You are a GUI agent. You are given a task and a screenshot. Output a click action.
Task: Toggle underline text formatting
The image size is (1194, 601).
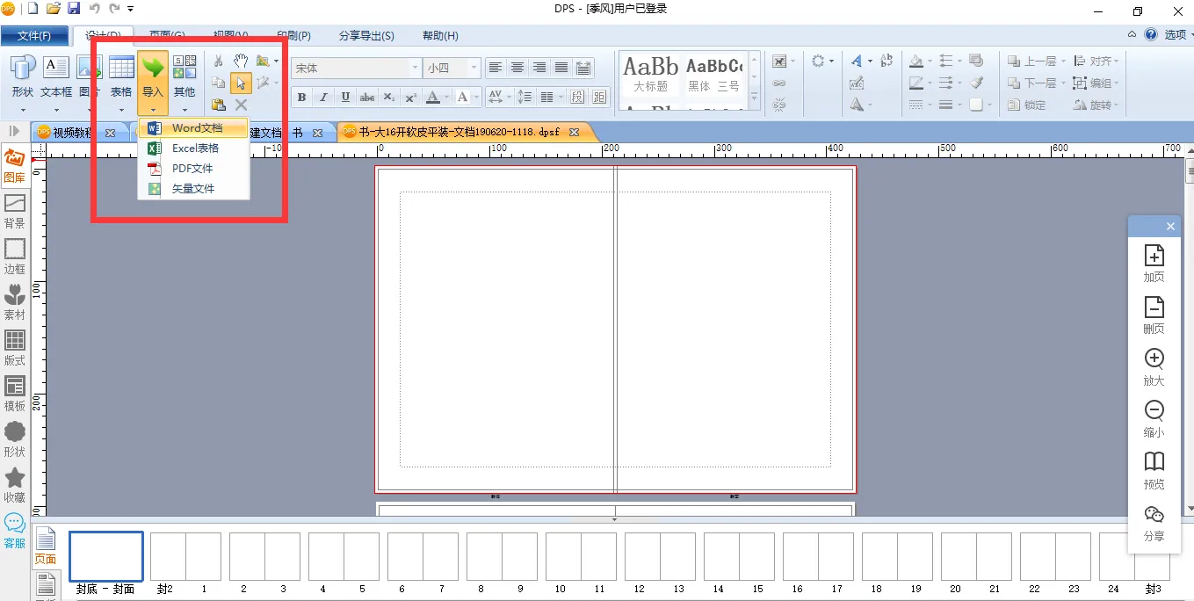coord(345,98)
